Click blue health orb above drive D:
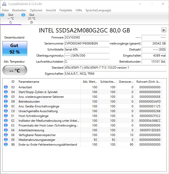 pos(23,15)
